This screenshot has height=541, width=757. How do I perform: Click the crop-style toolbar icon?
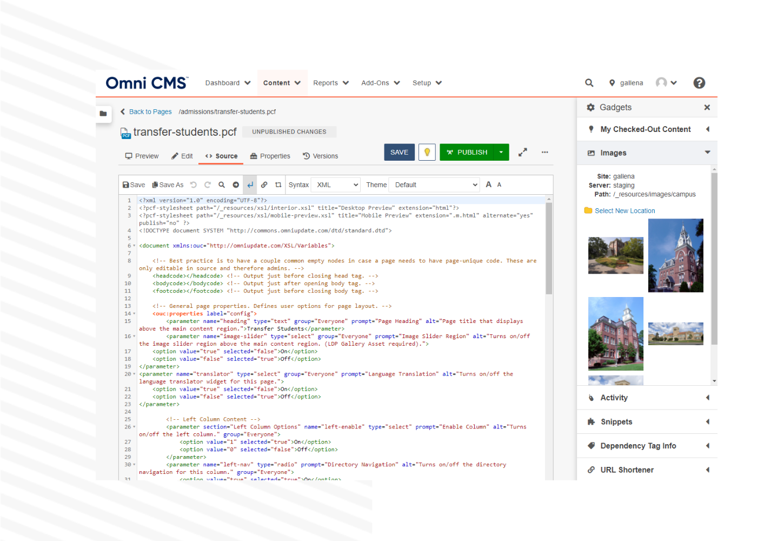pyautogui.click(x=278, y=185)
